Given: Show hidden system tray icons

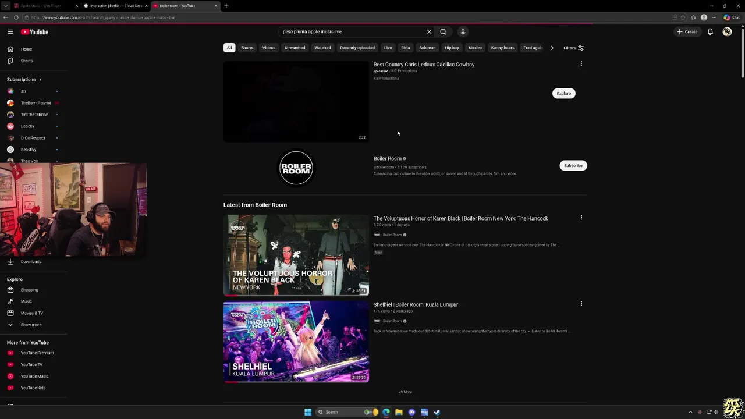Looking at the screenshot, I should pos(690,412).
